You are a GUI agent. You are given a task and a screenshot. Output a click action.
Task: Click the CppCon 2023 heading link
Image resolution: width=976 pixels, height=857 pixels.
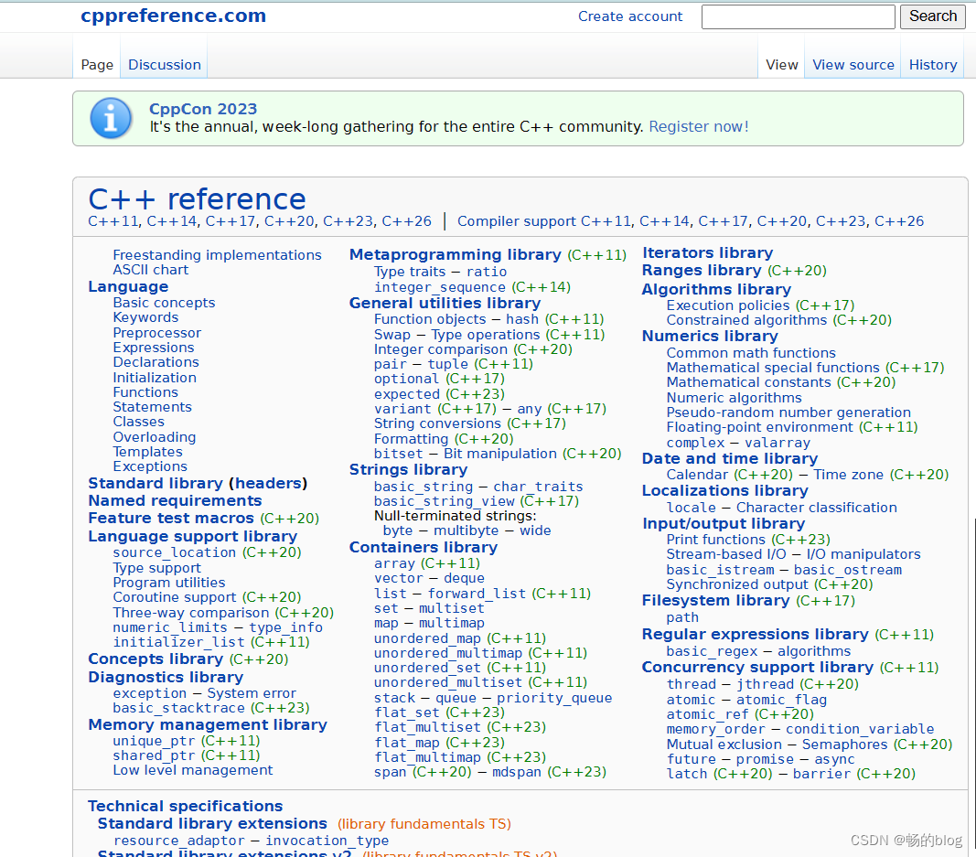203,109
